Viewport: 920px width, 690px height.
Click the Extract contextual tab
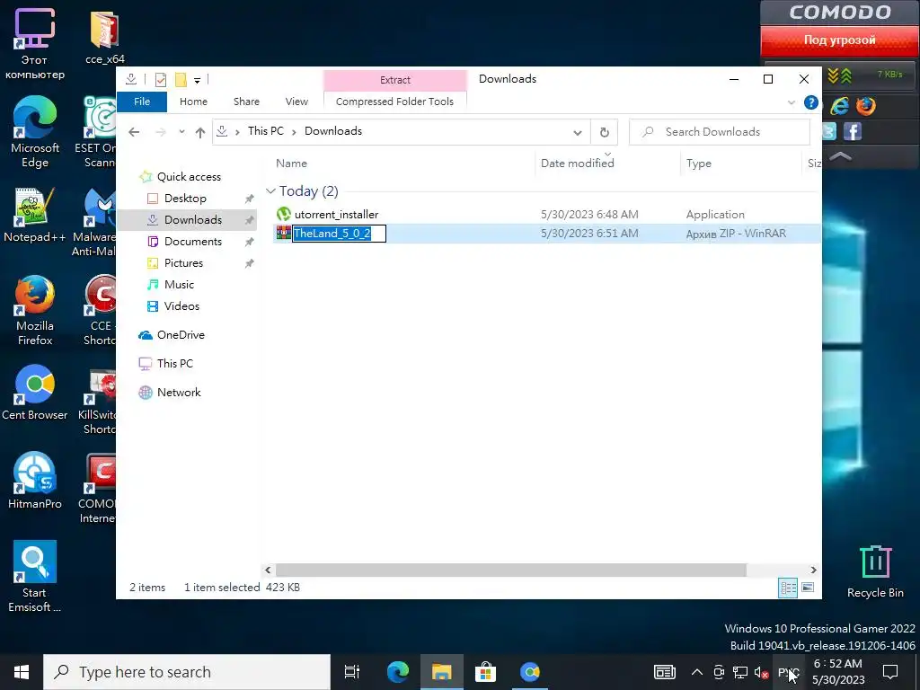(x=395, y=80)
